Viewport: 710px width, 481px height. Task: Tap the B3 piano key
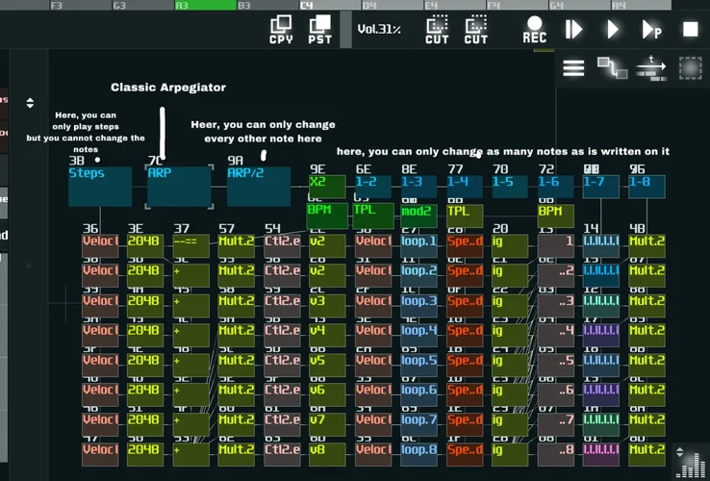pyautogui.click(x=267, y=5)
